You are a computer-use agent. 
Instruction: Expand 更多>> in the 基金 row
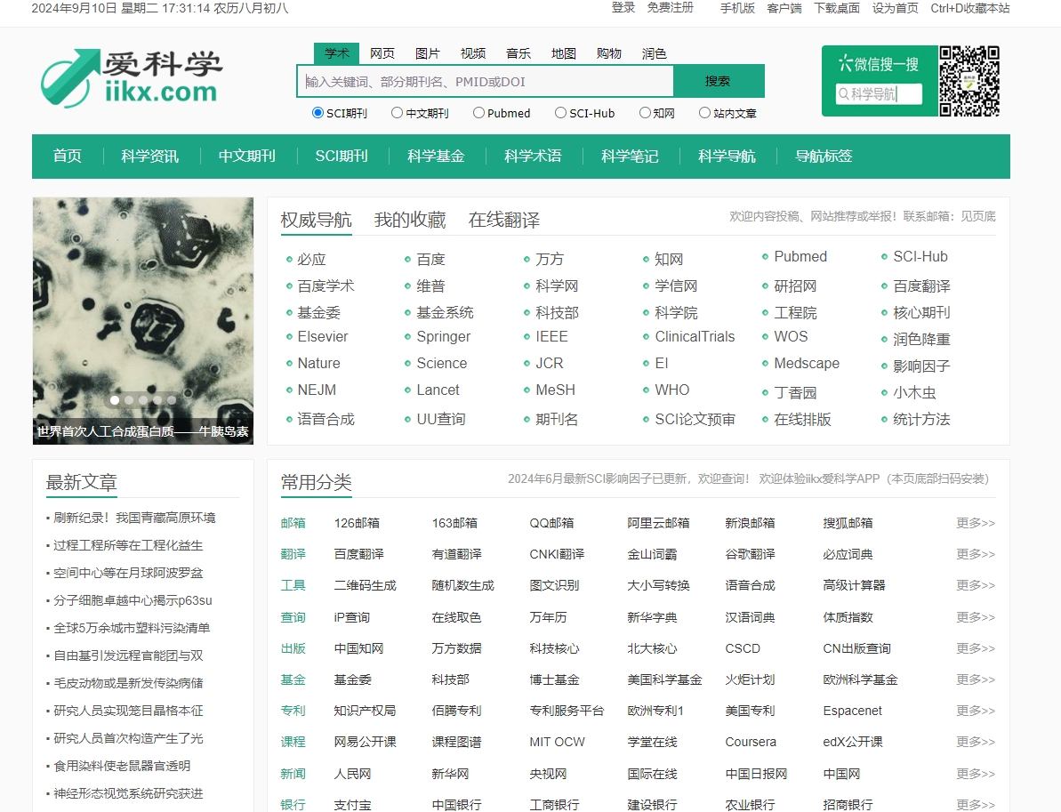click(x=976, y=679)
